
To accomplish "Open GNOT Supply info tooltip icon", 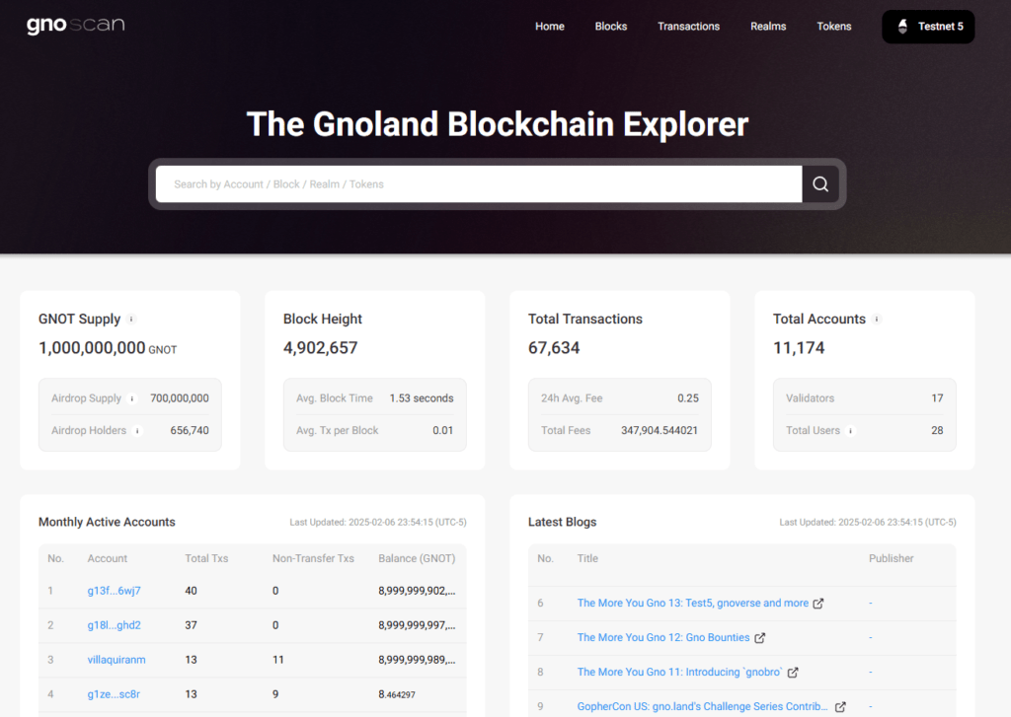I will (131, 319).
